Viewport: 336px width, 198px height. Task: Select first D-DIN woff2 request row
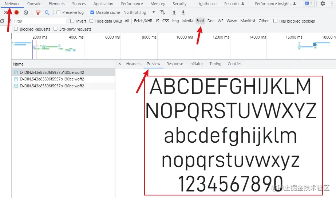tap(63, 72)
